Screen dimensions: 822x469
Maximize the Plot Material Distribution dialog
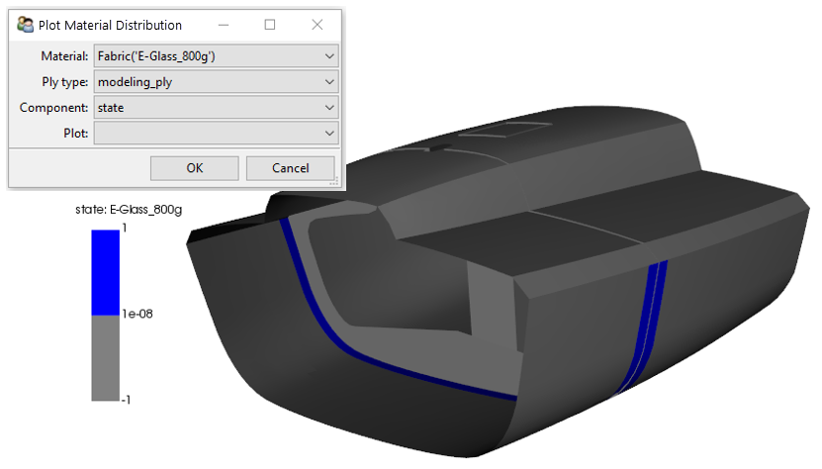point(270,25)
